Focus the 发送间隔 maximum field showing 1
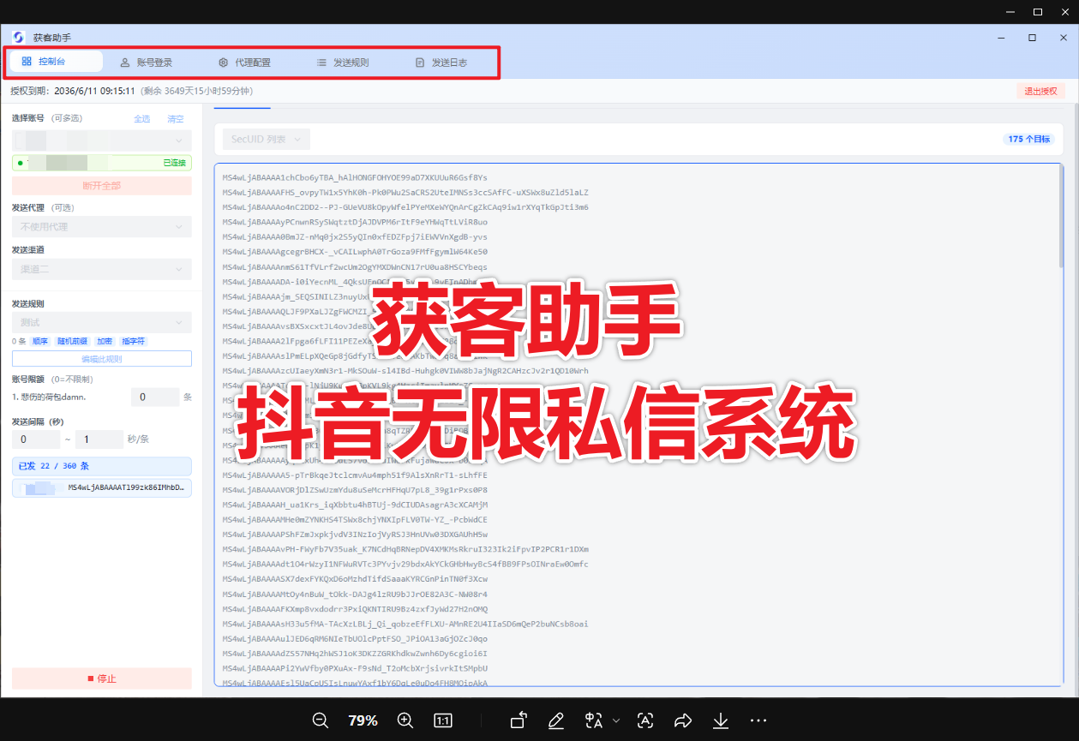 [x=99, y=439]
